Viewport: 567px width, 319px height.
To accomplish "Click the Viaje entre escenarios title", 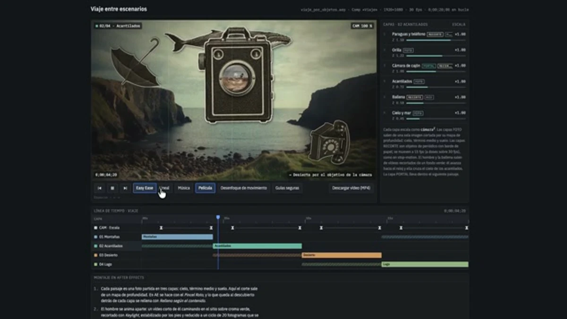I will 119,9.
